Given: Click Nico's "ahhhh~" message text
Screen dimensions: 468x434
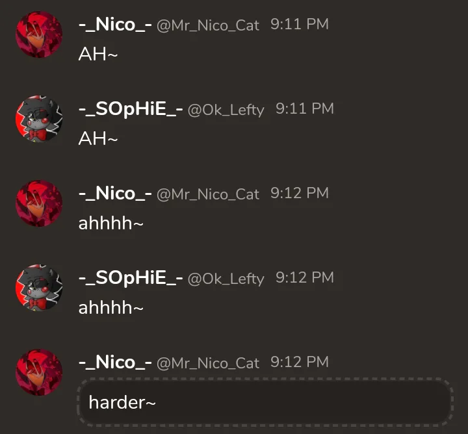Looking at the screenshot, I should point(110,223).
